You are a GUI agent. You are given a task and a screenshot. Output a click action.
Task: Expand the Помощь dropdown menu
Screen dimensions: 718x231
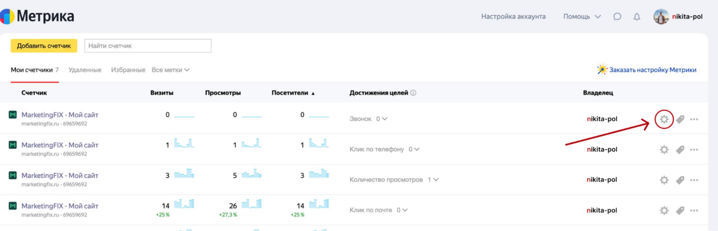pos(582,17)
